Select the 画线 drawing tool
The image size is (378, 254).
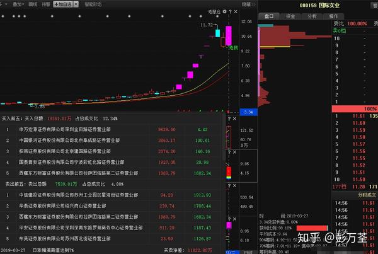(x=33, y=4)
